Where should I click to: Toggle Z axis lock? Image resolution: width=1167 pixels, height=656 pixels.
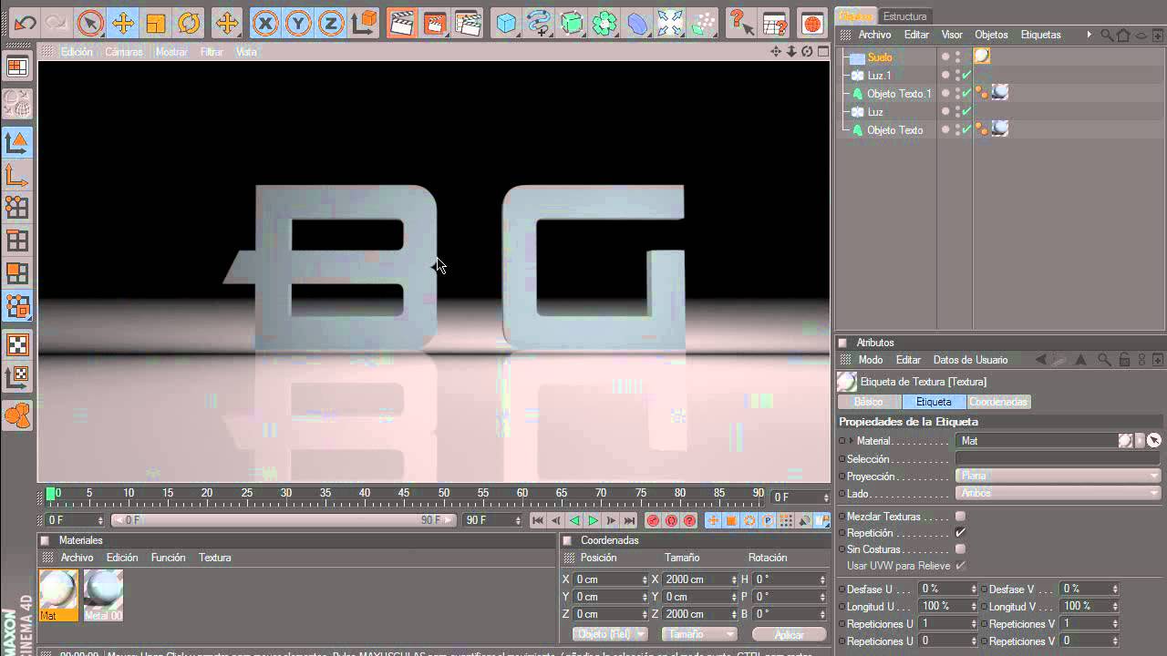point(331,23)
